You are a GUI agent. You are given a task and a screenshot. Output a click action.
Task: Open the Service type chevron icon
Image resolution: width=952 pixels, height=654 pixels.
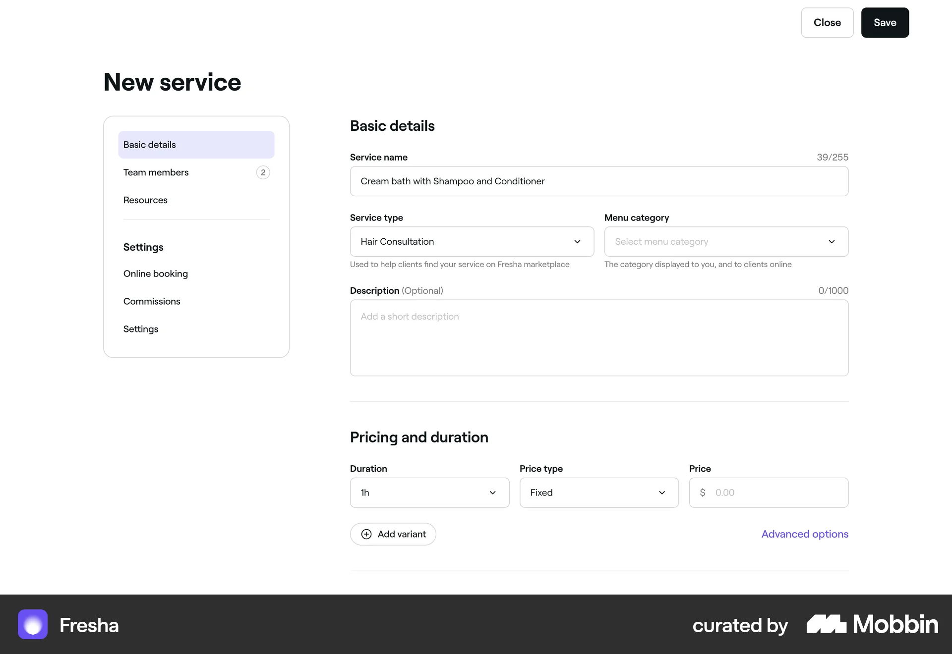pos(577,242)
